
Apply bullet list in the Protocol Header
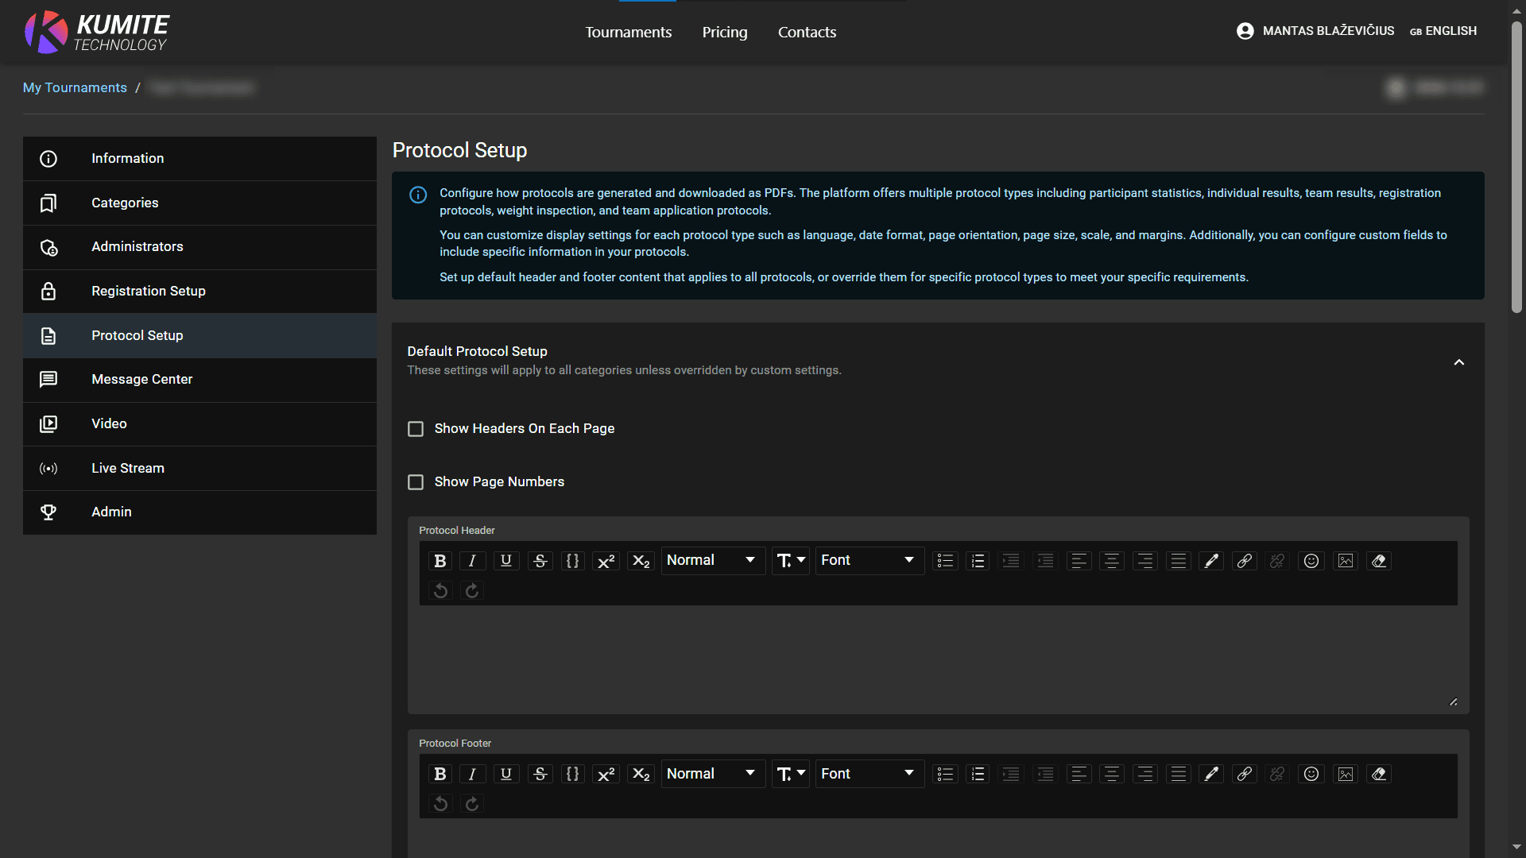(944, 560)
